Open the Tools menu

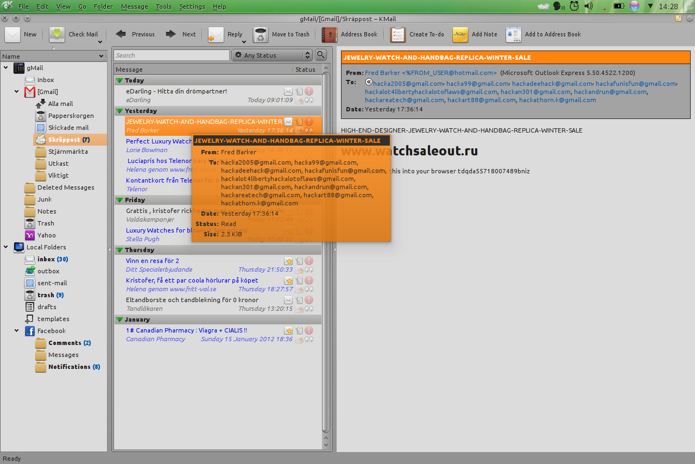click(163, 7)
